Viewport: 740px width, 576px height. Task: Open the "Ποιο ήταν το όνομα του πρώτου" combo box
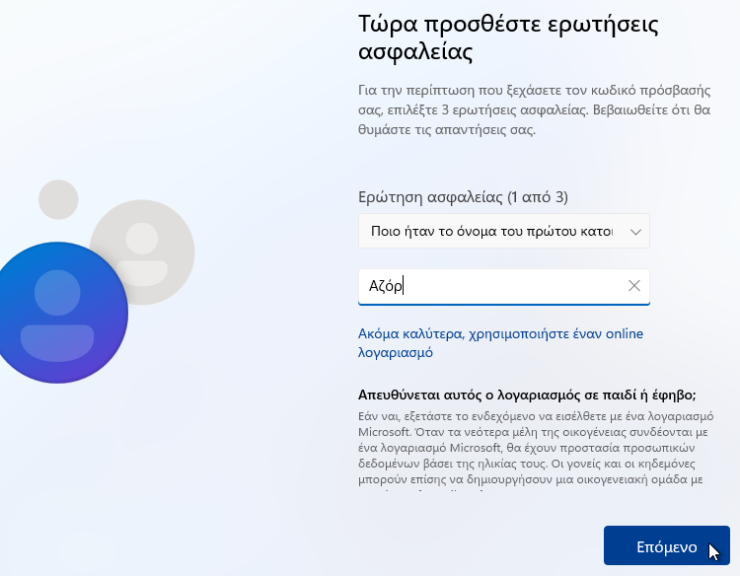click(x=504, y=231)
